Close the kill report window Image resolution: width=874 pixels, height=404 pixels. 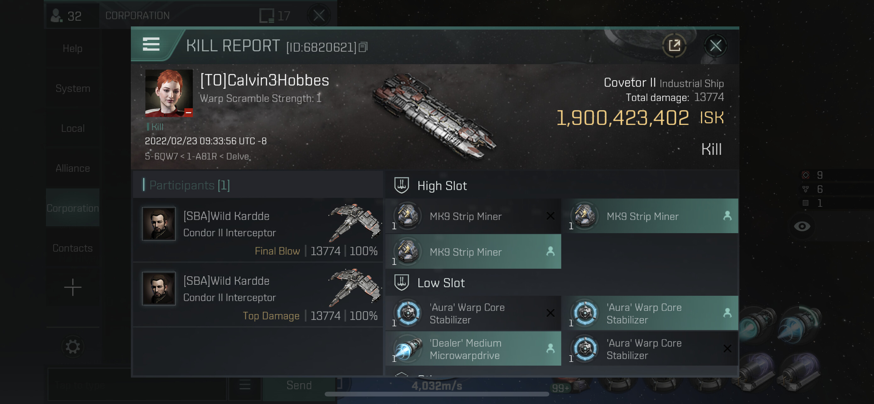point(715,45)
